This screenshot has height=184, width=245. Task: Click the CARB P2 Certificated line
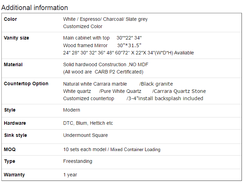(x=103, y=72)
